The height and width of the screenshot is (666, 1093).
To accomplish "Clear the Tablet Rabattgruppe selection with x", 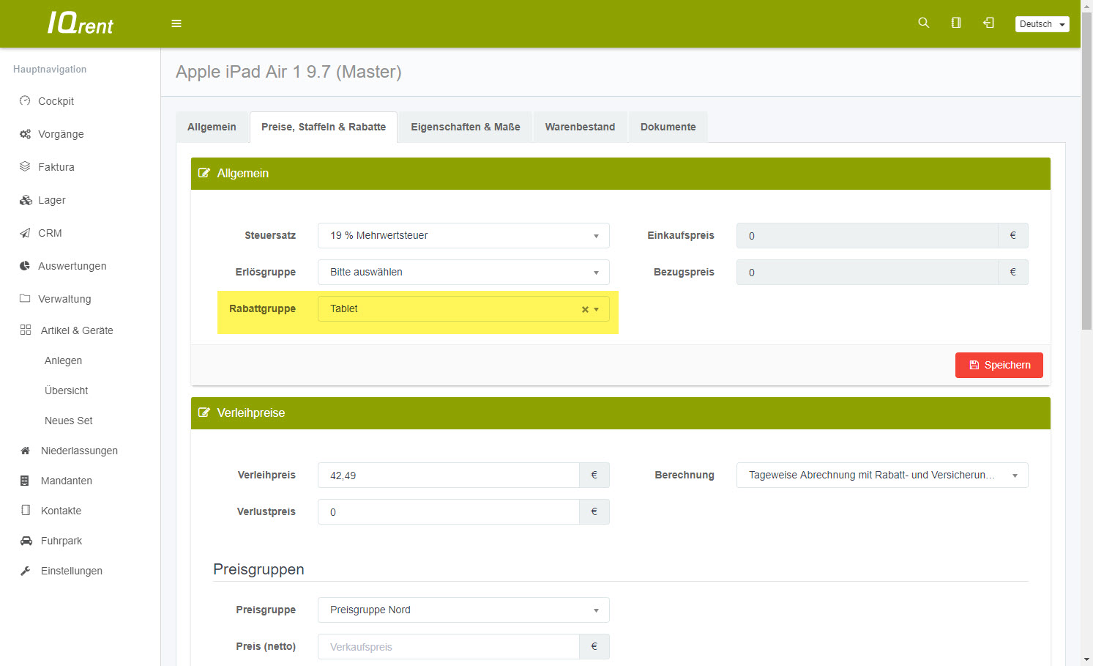I will click(x=585, y=309).
